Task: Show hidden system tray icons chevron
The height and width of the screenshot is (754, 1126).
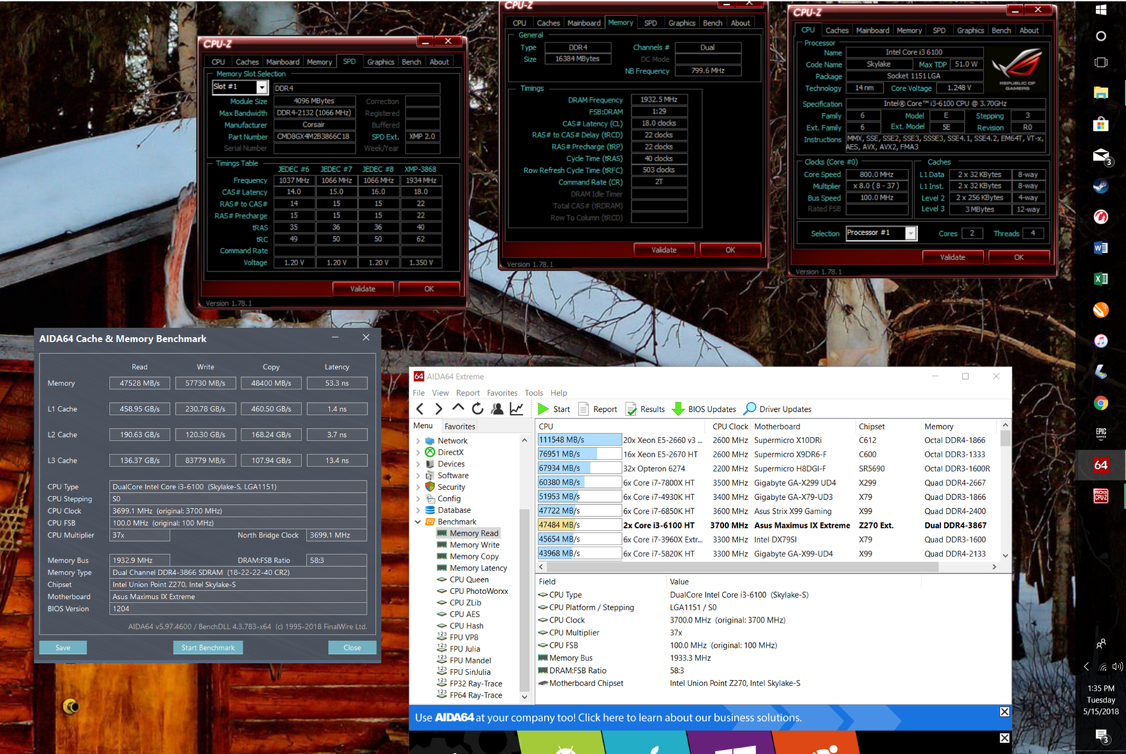Action: [x=1086, y=667]
